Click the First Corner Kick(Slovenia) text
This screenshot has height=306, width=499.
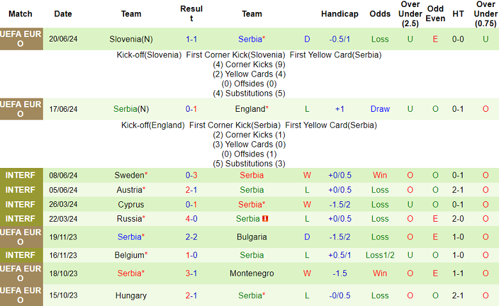235,55
